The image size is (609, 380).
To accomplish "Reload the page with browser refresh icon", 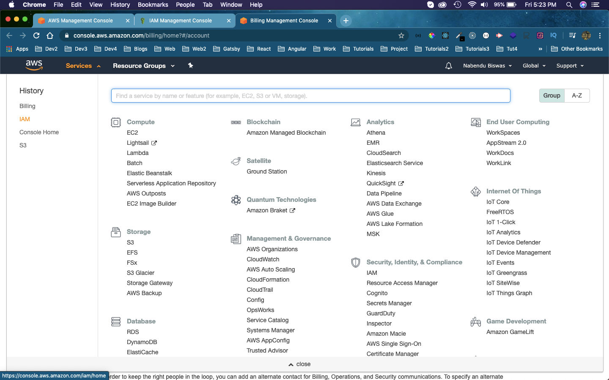I will pyautogui.click(x=36, y=35).
